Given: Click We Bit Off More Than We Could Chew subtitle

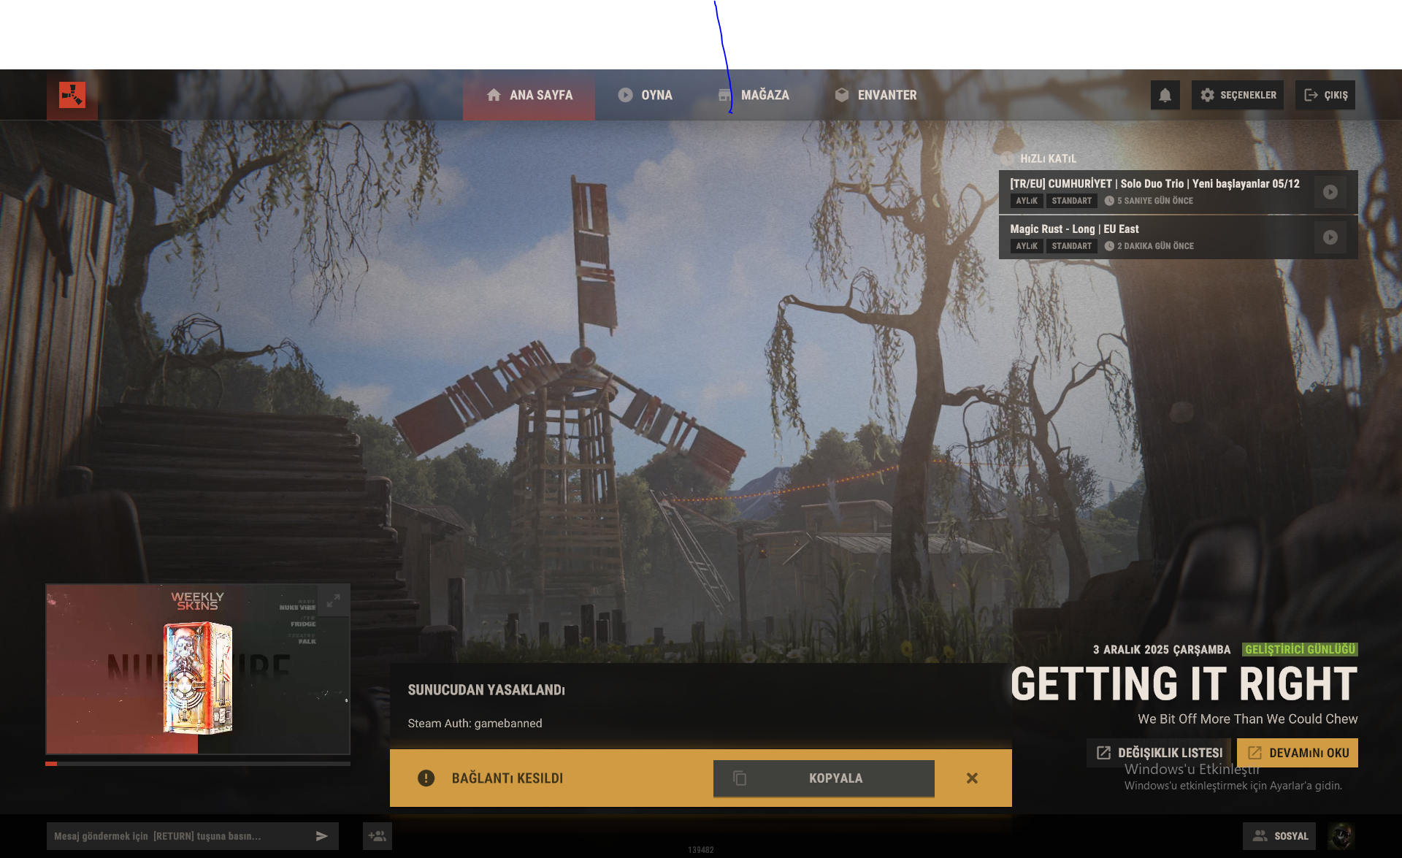Looking at the screenshot, I should click(1248, 719).
